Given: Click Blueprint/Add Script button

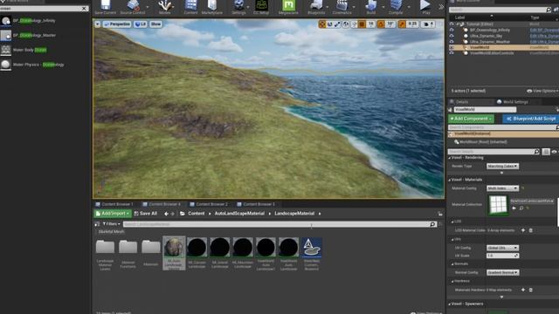Looking at the screenshot, I should [x=531, y=119].
